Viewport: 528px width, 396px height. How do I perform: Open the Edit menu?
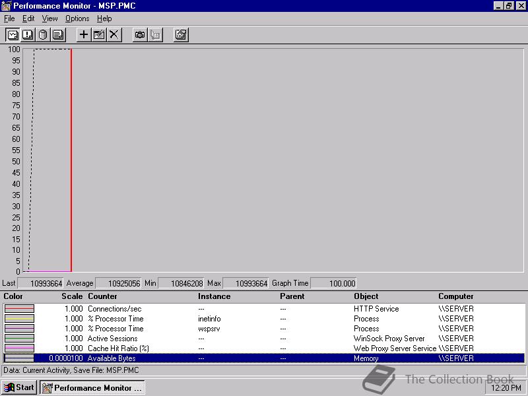(28, 18)
